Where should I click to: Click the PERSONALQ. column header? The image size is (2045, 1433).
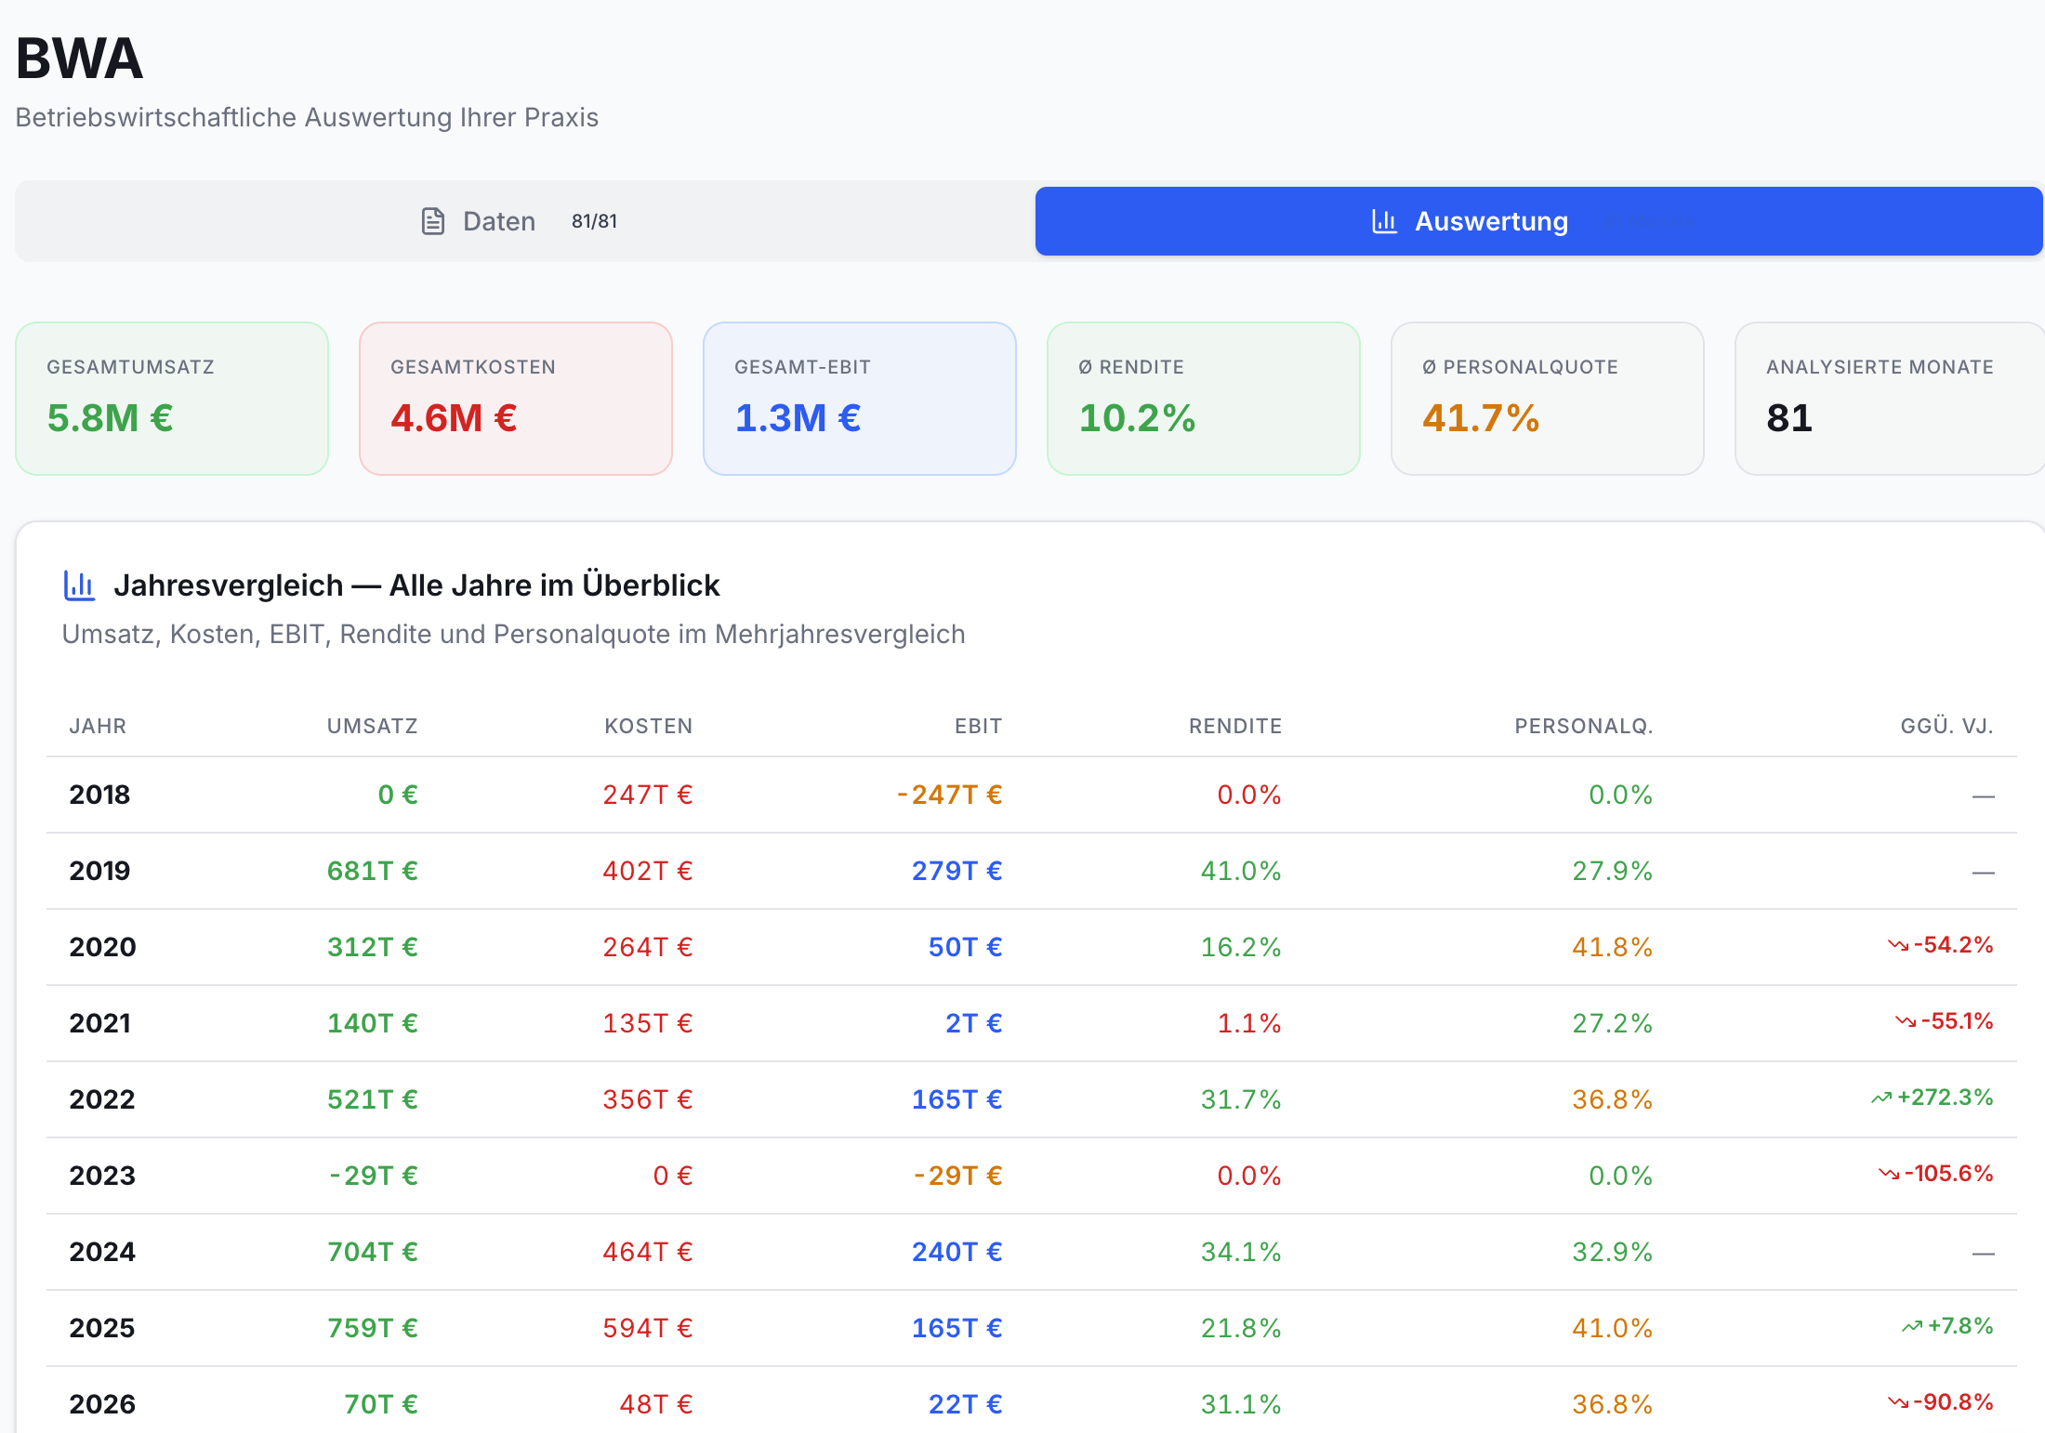[x=1584, y=726]
